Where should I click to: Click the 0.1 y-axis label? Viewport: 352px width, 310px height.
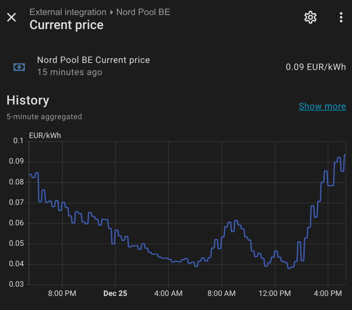tap(18, 141)
